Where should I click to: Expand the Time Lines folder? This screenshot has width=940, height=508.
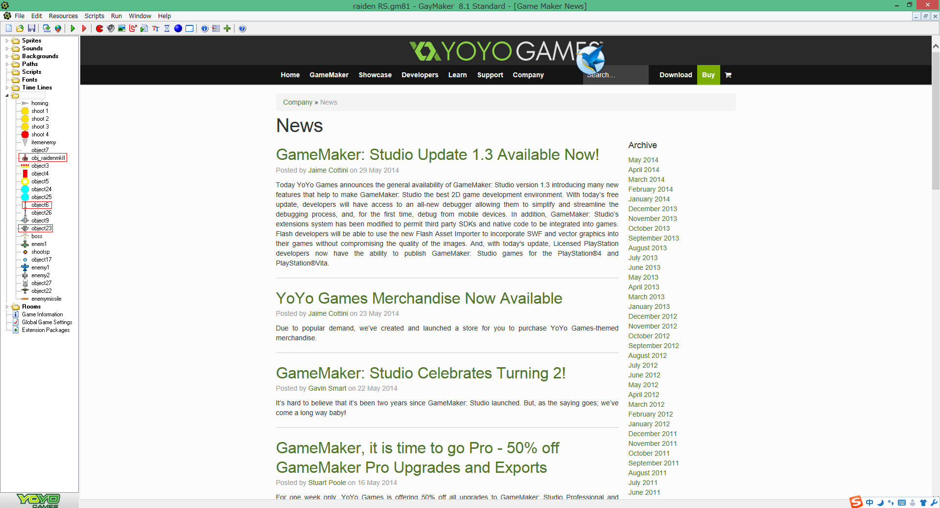pyautogui.click(x=7, y=88)
